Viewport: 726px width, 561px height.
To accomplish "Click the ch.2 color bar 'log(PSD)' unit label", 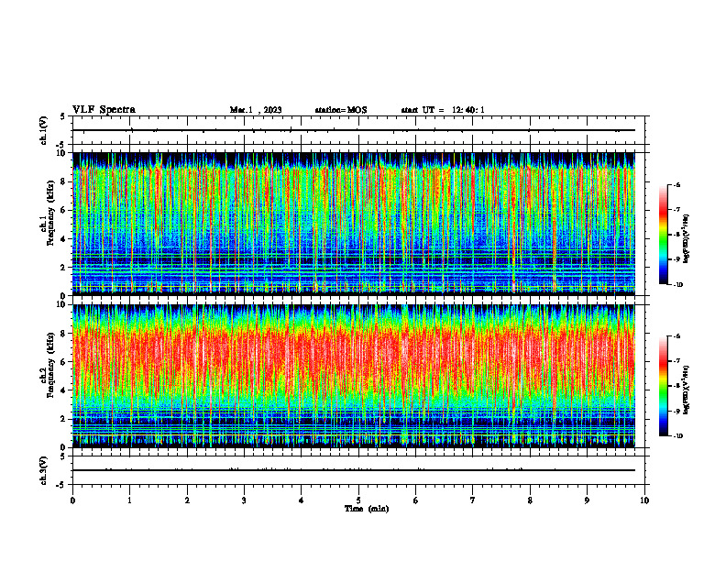I will (x=687, y=390).
